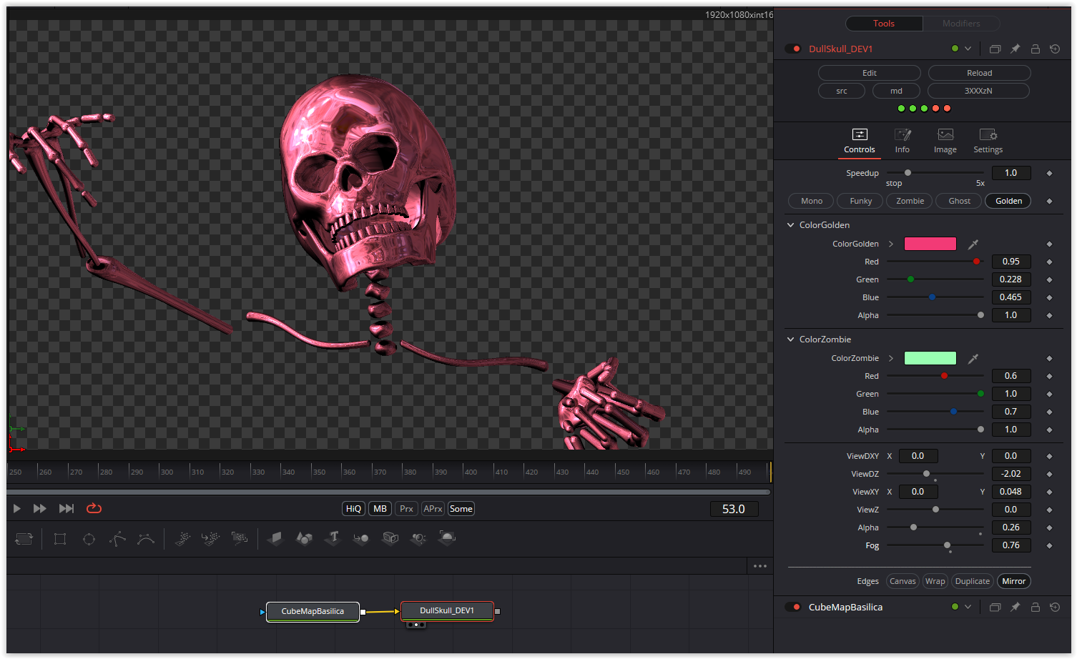Toggle MB motion blur
Image resolution: width=1077 pixels, height=659 pixels.
380,509
